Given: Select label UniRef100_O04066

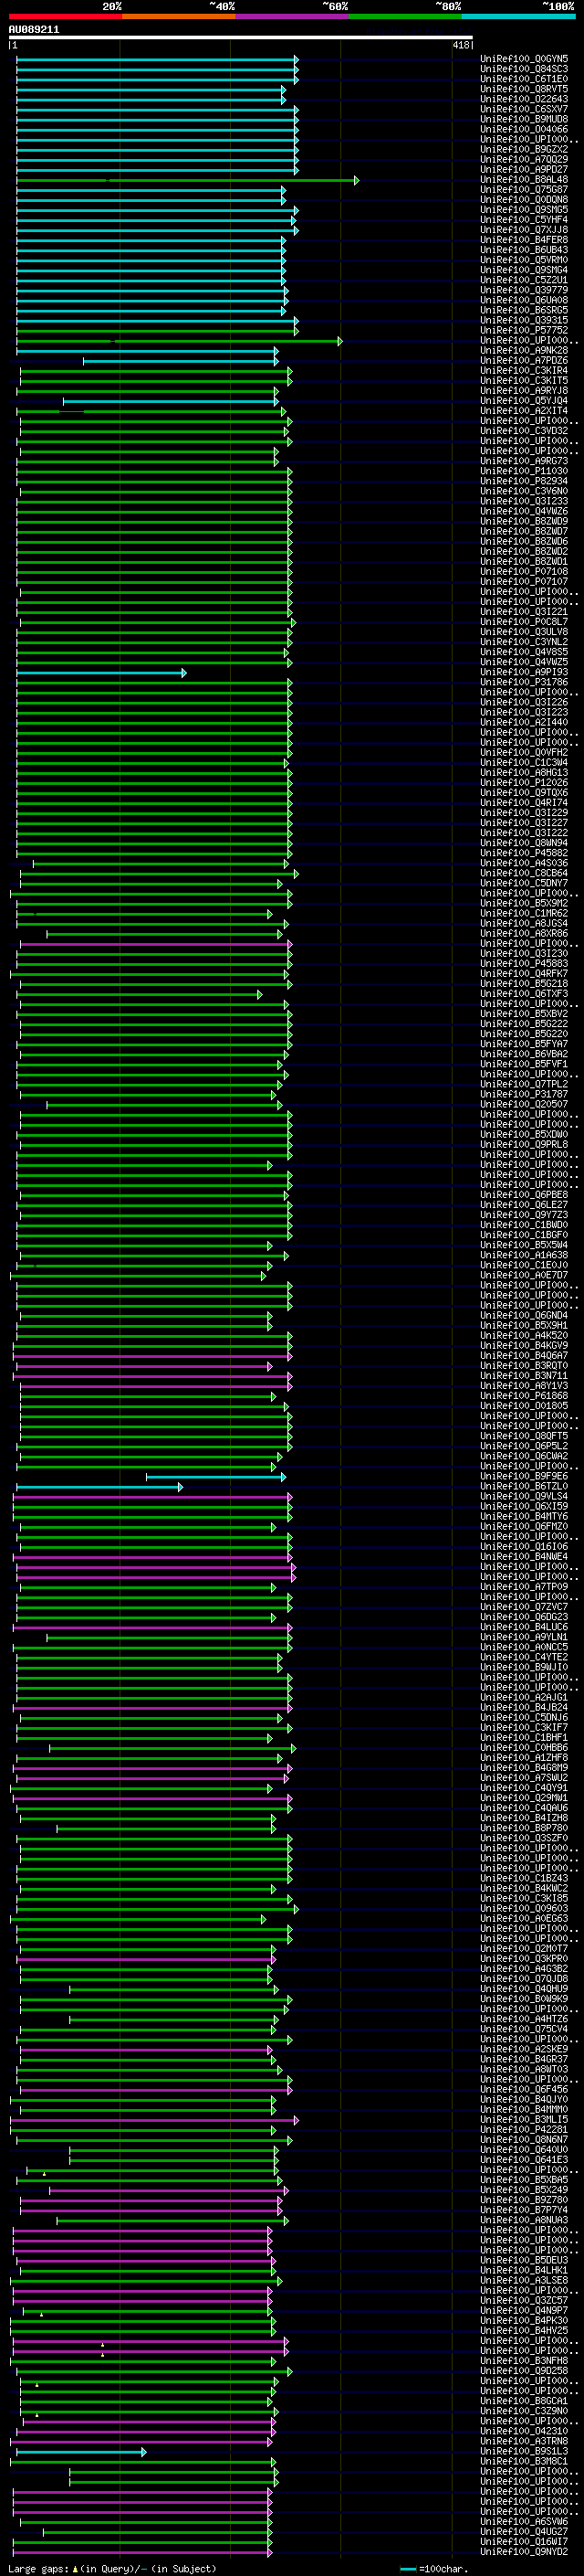Looking at the screenshot, I should pyautogui.click(x=524, y=129).
